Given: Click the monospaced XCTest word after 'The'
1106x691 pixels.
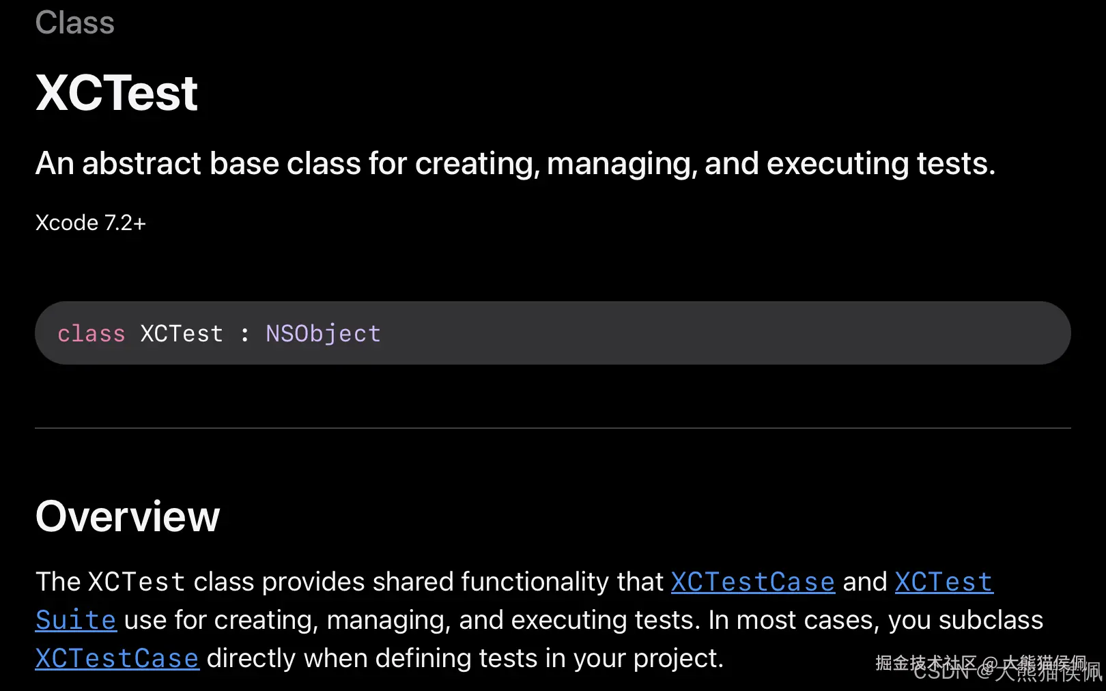Looking at the screenshot, I should pyautogui.click(x=137, y=582).
